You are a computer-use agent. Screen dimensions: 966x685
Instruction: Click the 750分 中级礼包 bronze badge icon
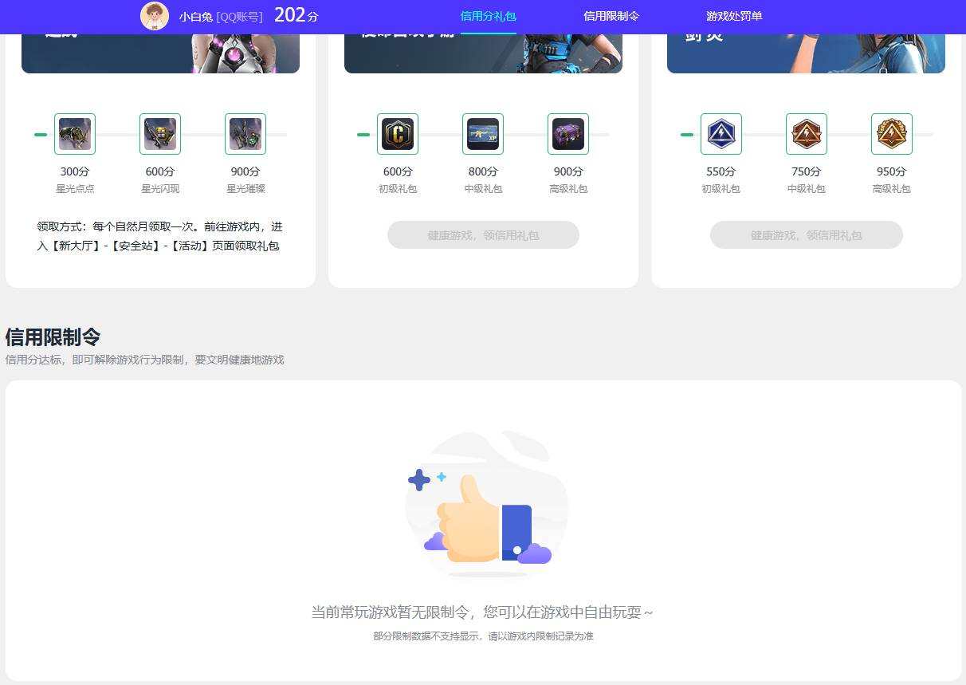click(807, 134)
